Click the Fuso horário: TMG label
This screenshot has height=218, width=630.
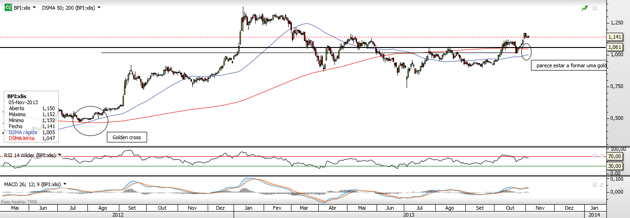click(x=19, y=201)
